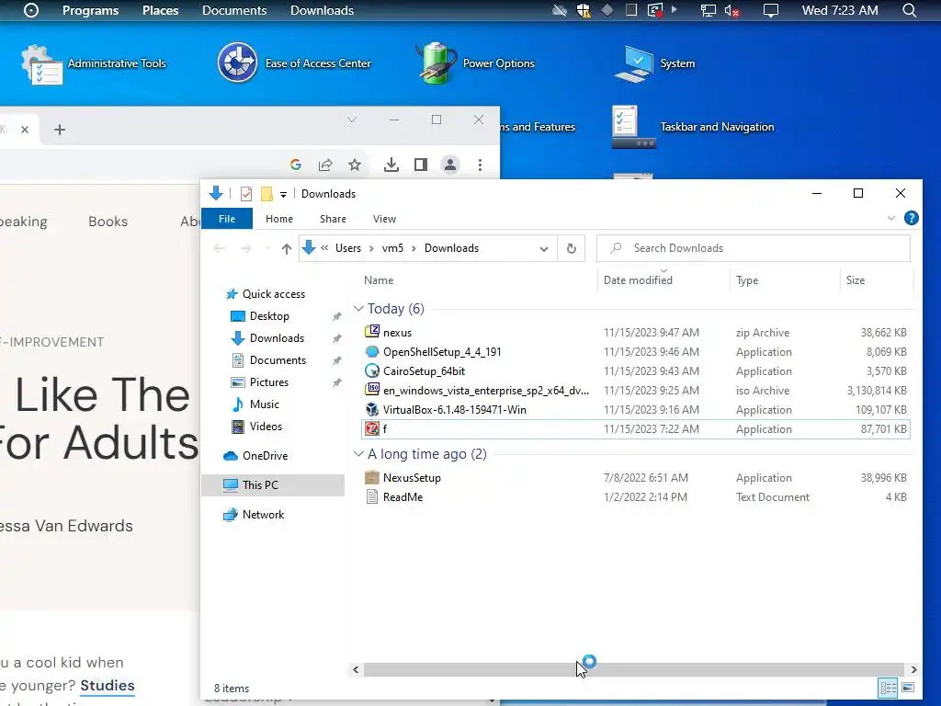Open the File ribbon tab

point(227,219)
